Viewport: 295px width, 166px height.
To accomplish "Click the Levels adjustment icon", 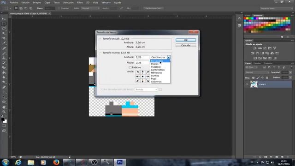I will [260, 48].
